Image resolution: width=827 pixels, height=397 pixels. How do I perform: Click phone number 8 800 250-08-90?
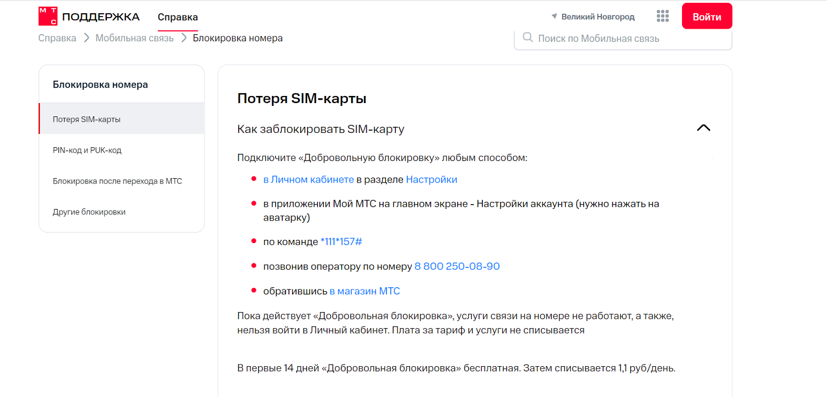(457, 266)
